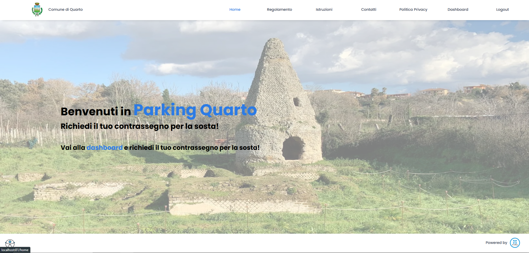Viewport: 529px width, 253px height.
Task: Open Dashboard from the top navigation
Action: [458, 9]
